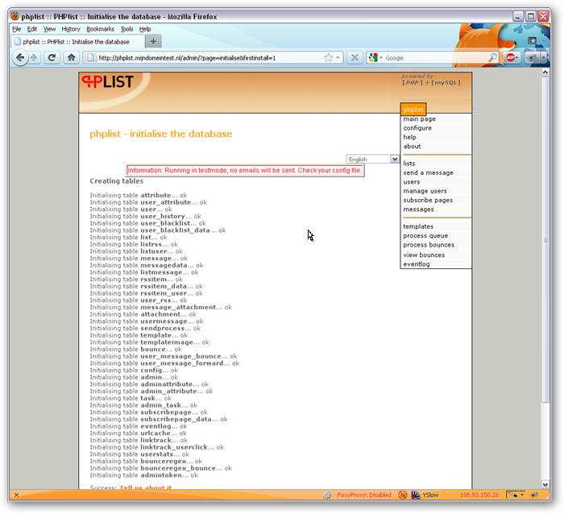Click in the Google search box
The image size is (564, 514).
click(435, 58)
